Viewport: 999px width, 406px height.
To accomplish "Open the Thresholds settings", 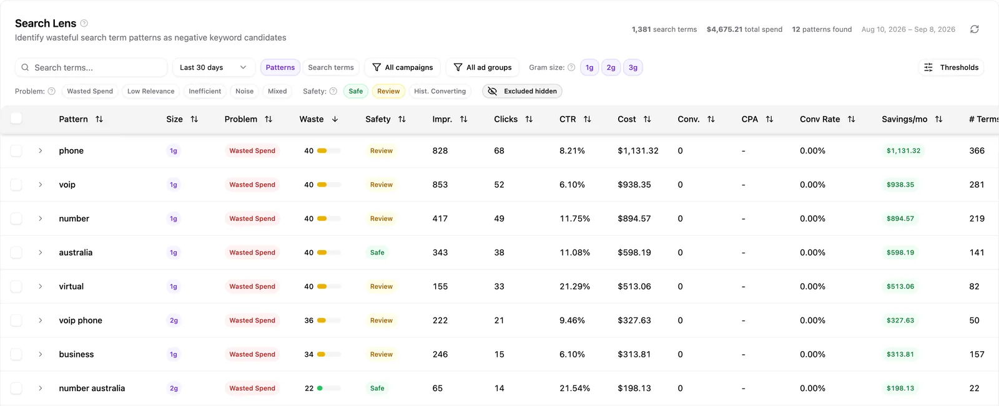I will coord(952,67).
